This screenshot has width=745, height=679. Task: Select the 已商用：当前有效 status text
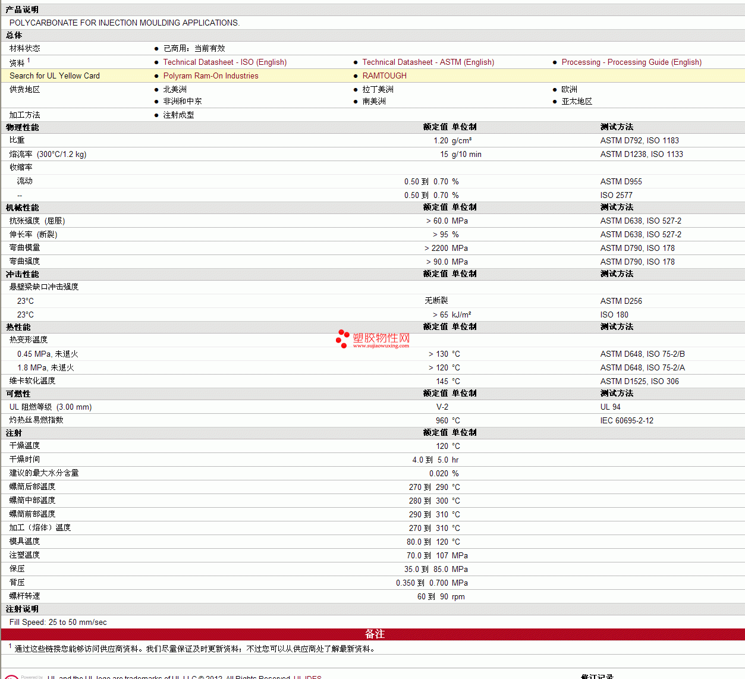click(194, 48)
